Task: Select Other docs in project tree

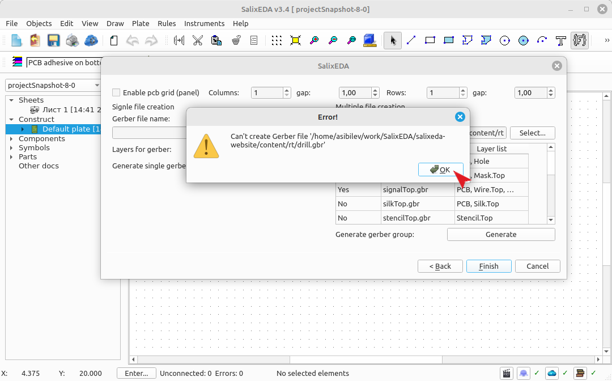Action: coord(39,166)
